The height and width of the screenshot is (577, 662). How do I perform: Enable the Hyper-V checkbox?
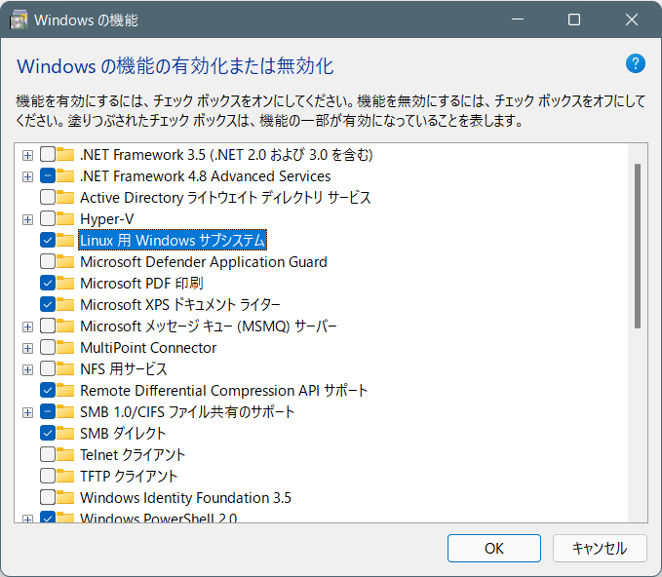tap(48, 218)
